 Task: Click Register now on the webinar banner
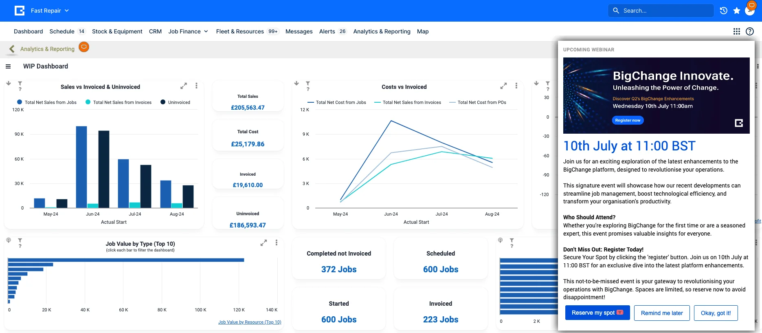point(628,120)
